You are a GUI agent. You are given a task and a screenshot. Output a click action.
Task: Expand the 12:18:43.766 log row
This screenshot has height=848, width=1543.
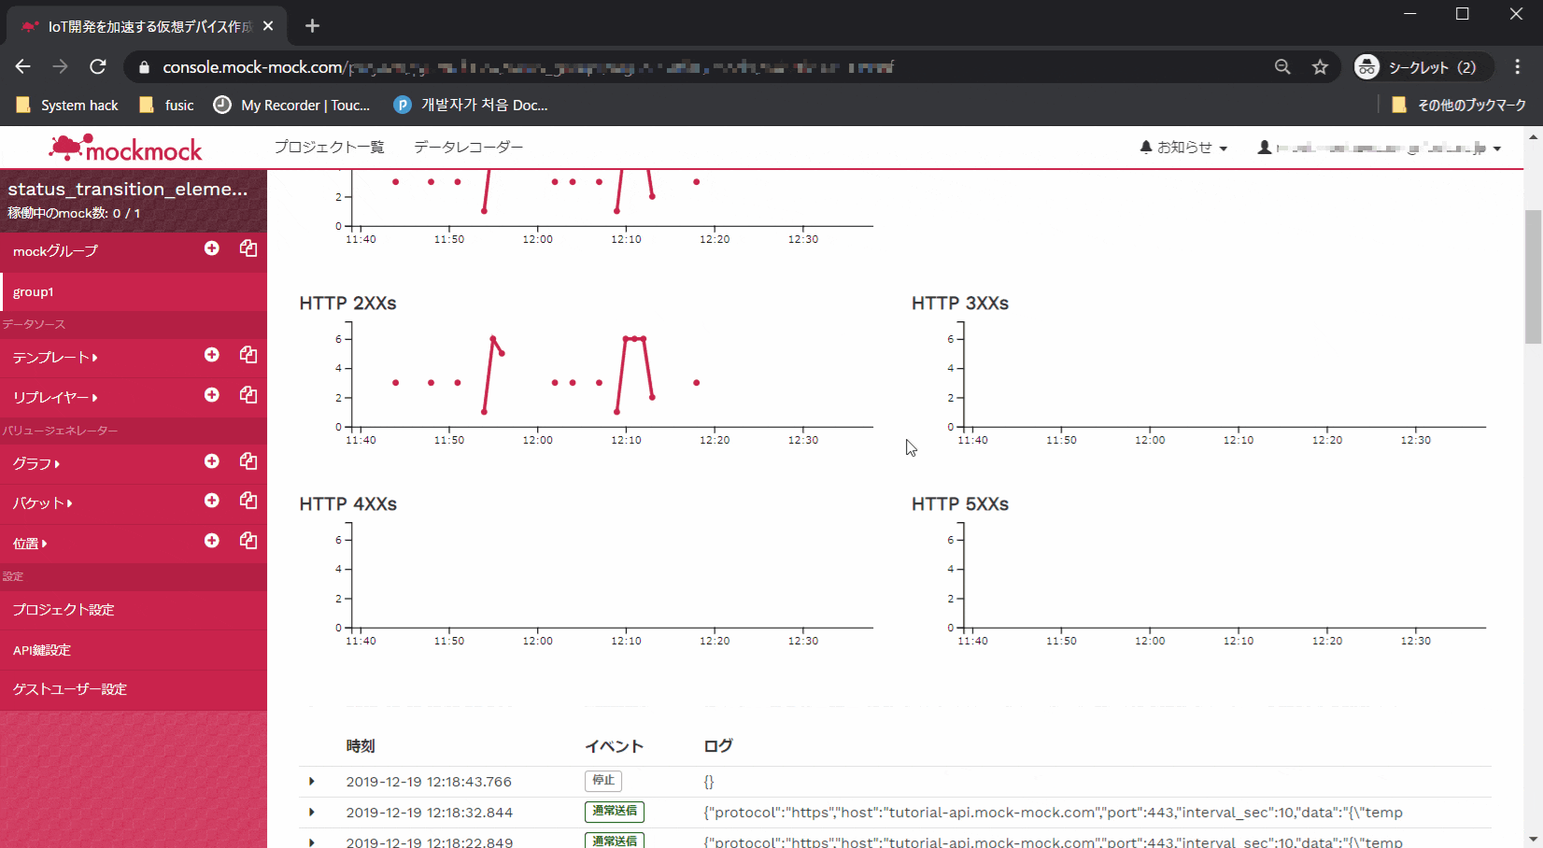[312, 782]
